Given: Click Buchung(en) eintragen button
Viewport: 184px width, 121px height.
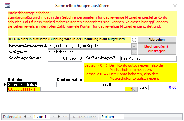Looking at the screenshot, I should pos(157,49).
